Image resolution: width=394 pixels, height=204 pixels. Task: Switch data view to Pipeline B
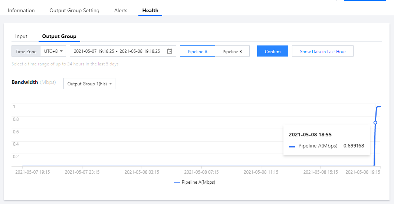232,51
